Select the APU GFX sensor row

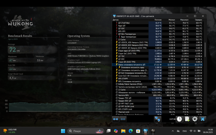(157, 31)
